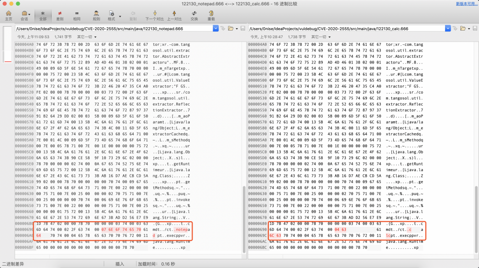Expand the 格式 format dropdown arrow
The image size is (479, 268).
(120, 16)
